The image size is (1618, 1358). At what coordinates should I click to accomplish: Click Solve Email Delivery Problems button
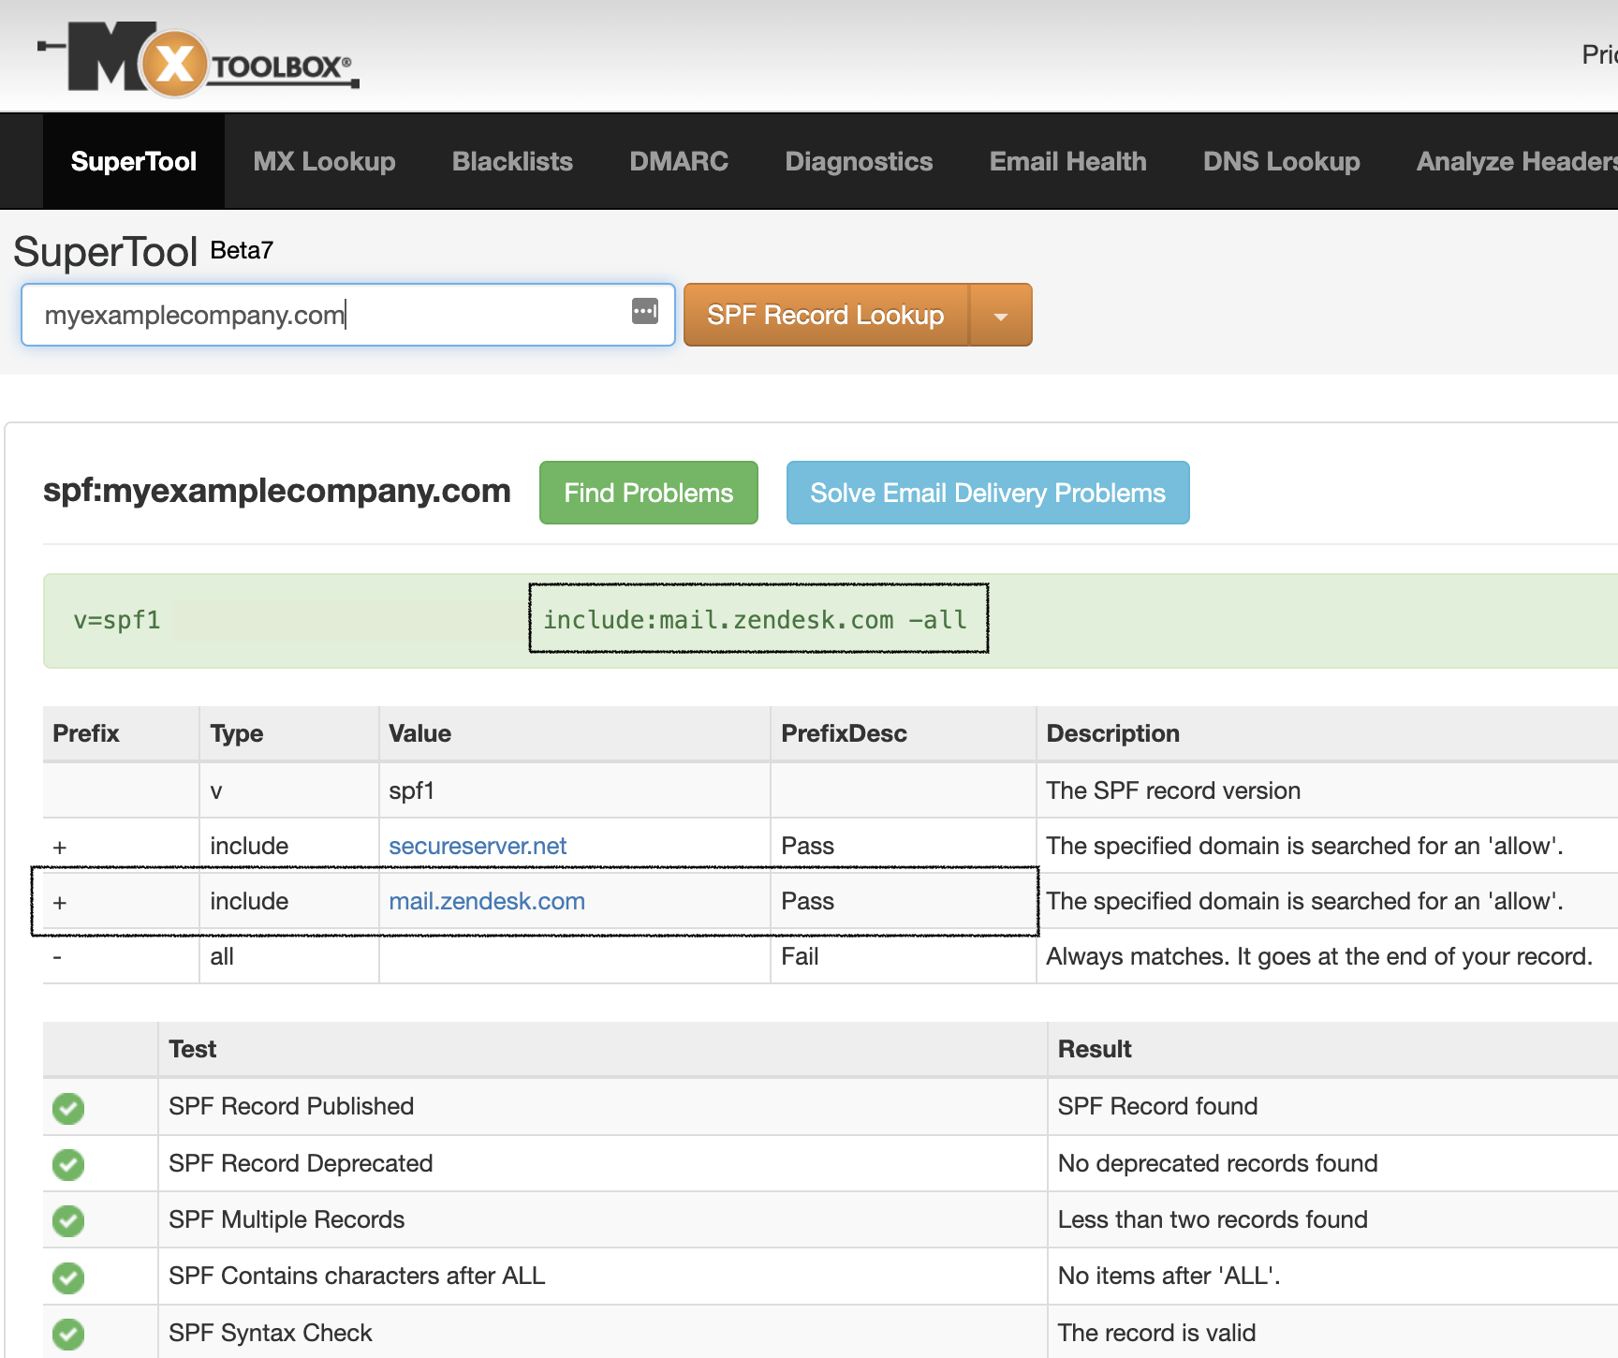[988, 493]
